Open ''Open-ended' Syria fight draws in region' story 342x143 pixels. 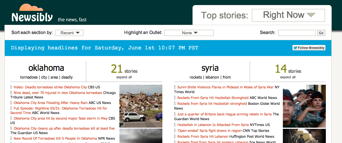click(209, 131)
